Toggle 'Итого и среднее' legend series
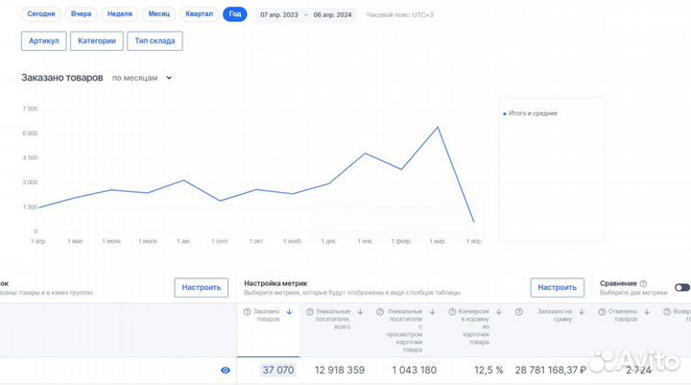691x385 pixels. click(x=531, y=113)
